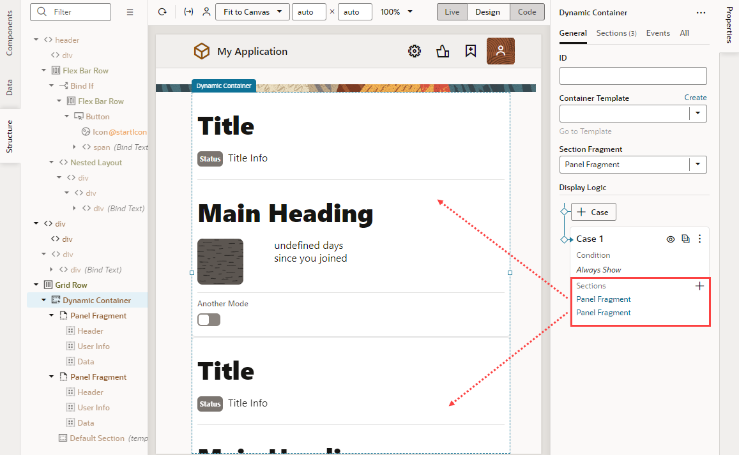
Task: Open the Container Template dropdown
Action: 698,114
